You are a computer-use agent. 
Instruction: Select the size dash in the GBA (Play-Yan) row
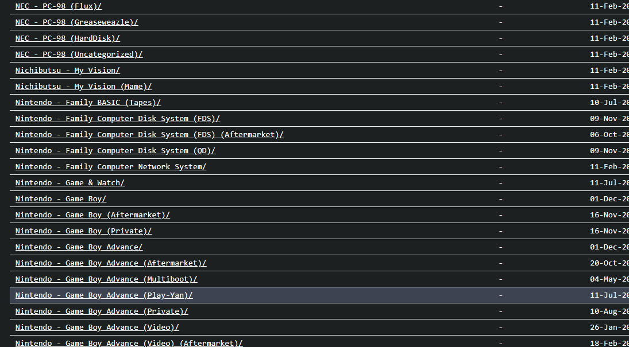pyautogui.click(x=501, y=295)
